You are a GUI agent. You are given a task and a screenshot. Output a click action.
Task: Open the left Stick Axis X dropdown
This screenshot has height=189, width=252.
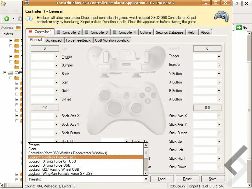56,116
